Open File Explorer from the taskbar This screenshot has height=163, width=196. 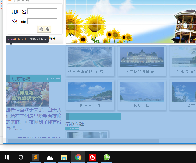pyautogui.click(x=64, y=157)
